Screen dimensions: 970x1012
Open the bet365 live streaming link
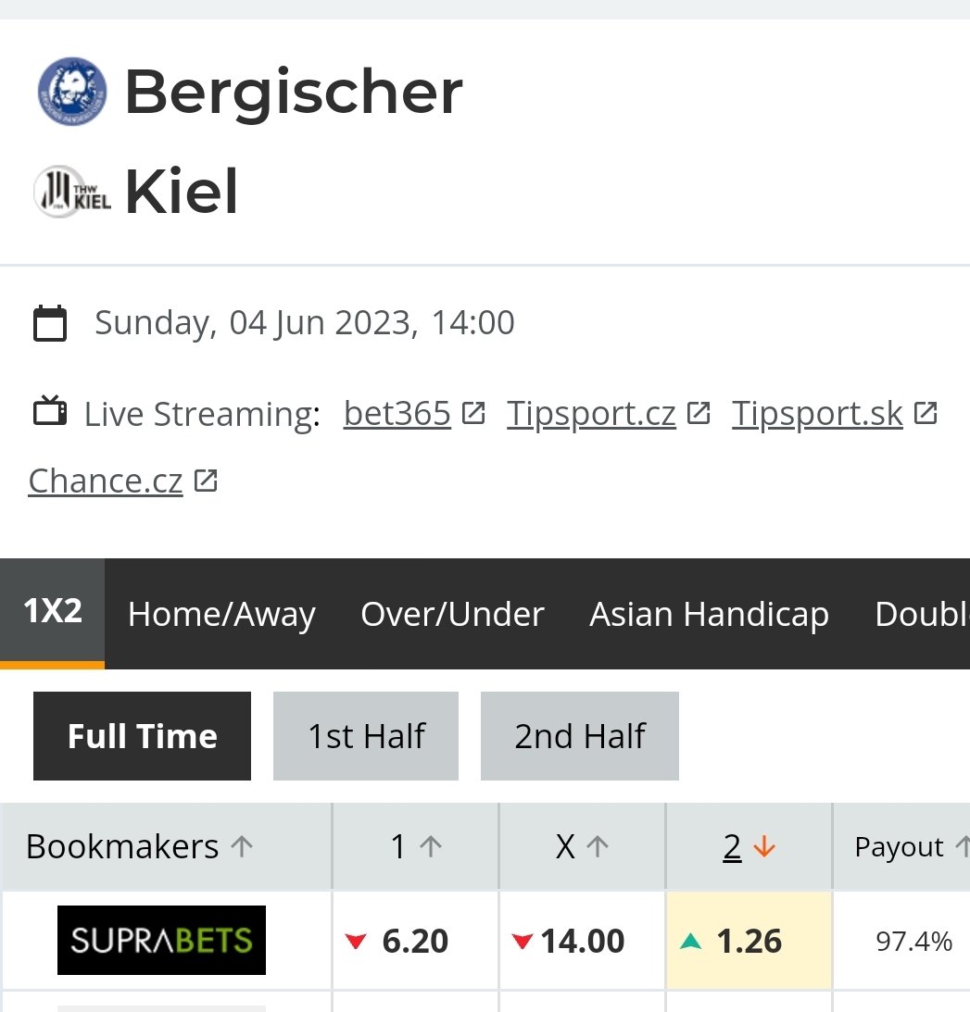coord(397,413)
